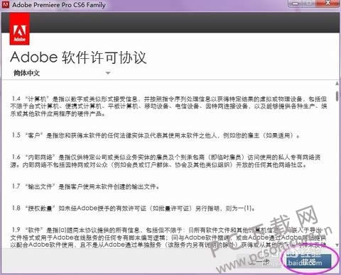Viewport: 341px width, 275px height.
Task: Click the 1.7 "输出文件" definition line
Action: (x=85, y=186)
